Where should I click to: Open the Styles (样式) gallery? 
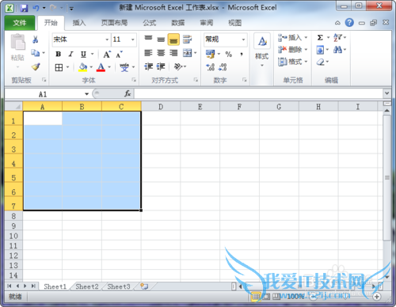[262, 50]
